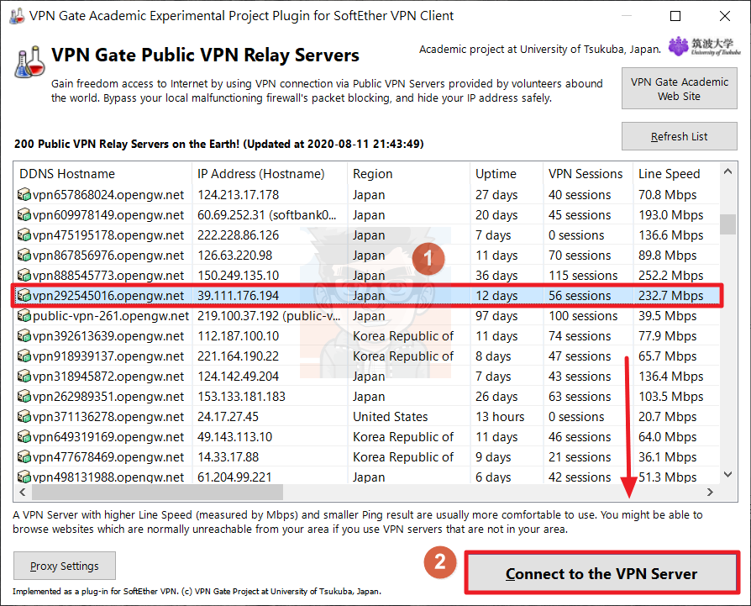Select server vpn888545773.opengw.net
This screenshot has height=606, width=751.
366,276
